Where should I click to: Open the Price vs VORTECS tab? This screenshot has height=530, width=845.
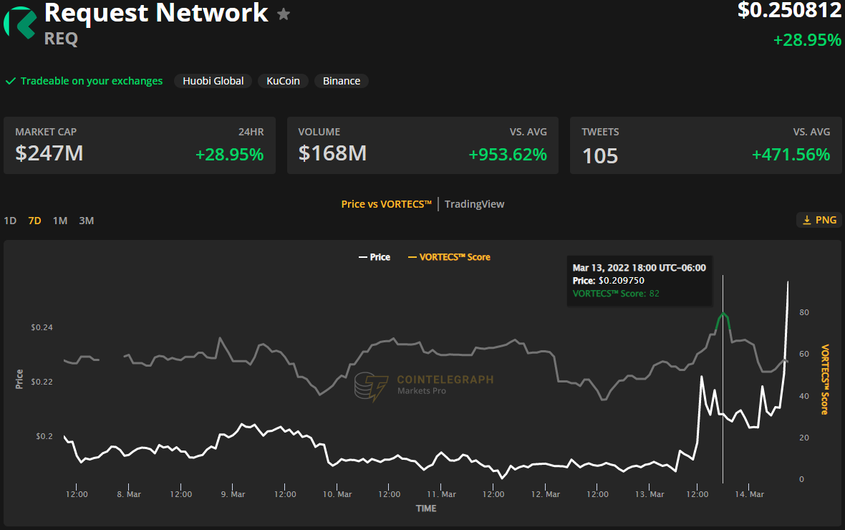pyautogui.click(x=386, y=204)
